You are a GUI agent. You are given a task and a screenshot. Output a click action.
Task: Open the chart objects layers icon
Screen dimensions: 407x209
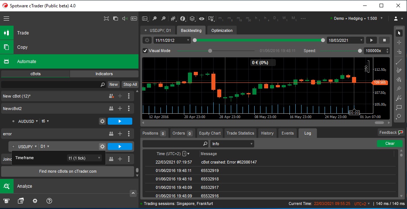(192, 18)
